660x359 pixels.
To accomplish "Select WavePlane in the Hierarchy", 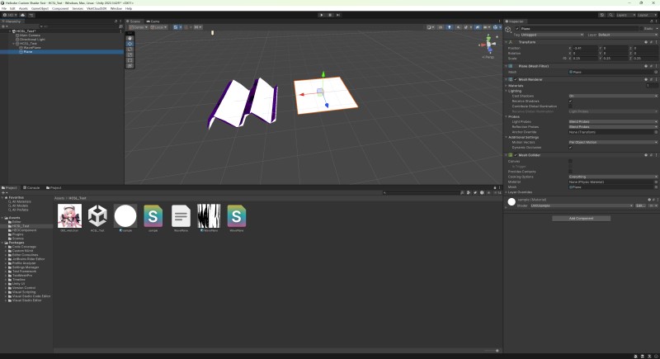I will (31, 47).
